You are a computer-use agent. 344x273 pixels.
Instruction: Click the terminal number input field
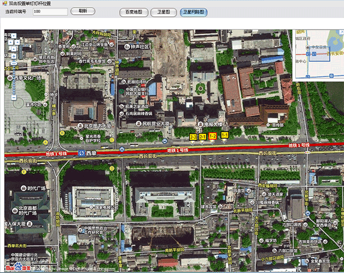50,11
